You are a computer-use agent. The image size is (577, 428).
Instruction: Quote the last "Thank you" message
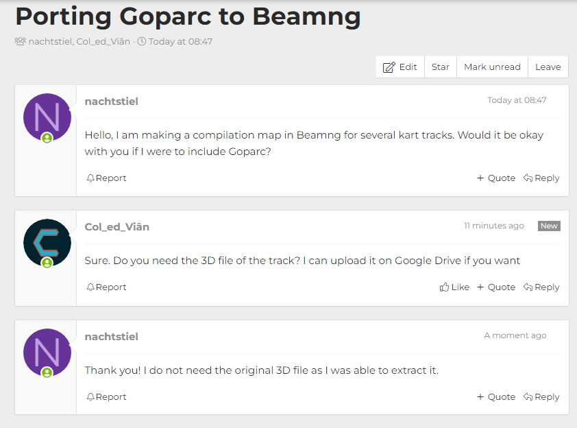click(x=496, y=397)
